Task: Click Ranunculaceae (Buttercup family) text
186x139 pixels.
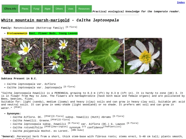Action: pyautogui.click(x=39, y=28)
